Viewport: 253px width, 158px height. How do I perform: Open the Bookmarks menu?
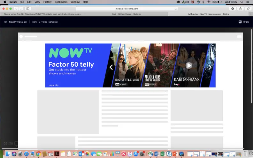[x=61, y=2]
